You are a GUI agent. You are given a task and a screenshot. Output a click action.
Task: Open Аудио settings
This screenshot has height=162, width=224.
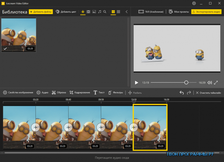[43, 93]
